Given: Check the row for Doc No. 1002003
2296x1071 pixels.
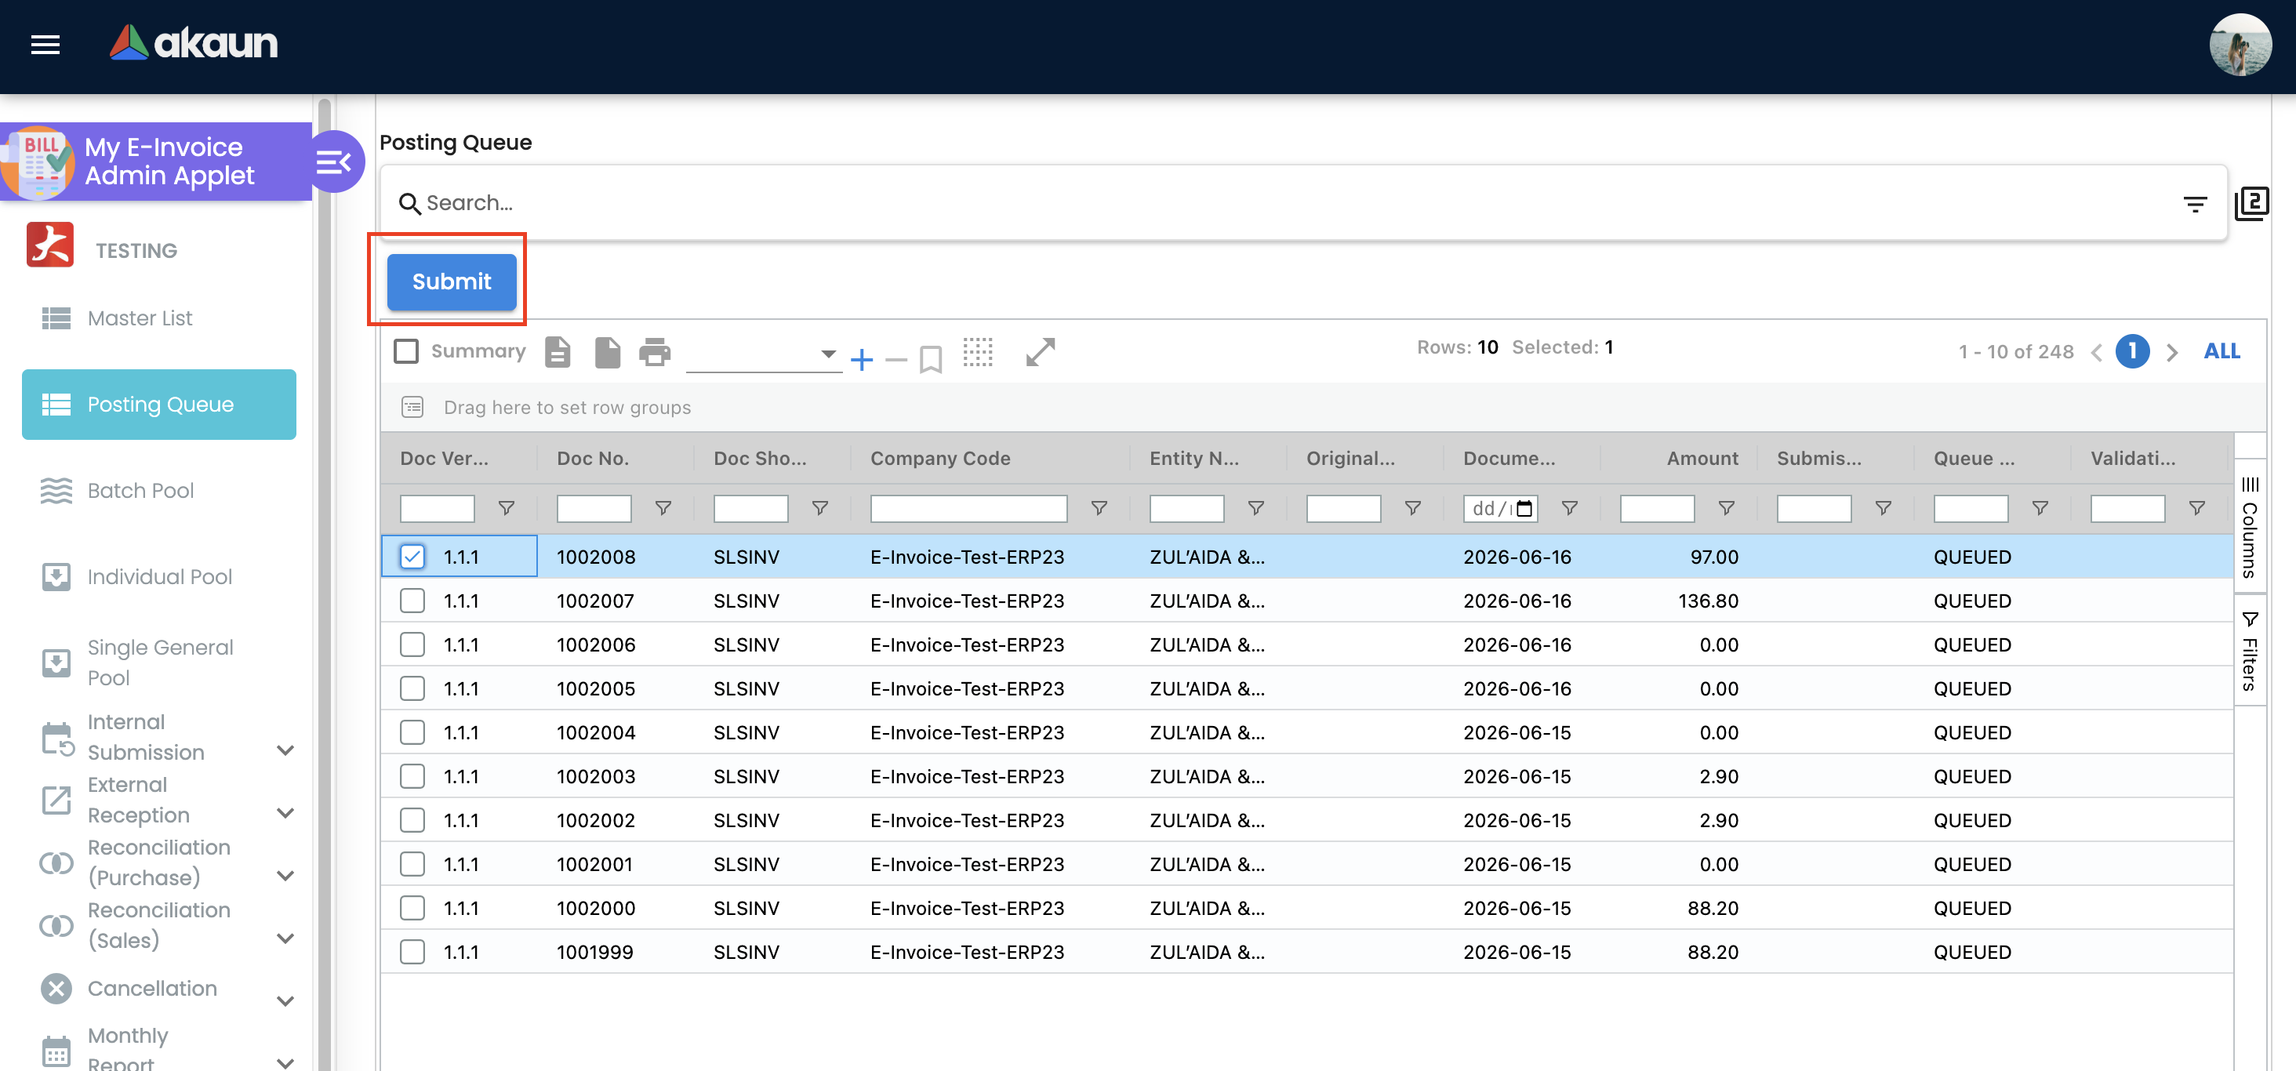Looking at the screenshot, I should click(x=412, y=776).
